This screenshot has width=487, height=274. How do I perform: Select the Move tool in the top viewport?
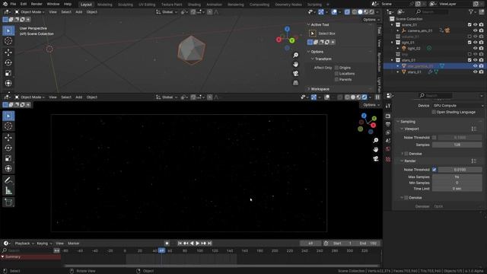point(8,53)
